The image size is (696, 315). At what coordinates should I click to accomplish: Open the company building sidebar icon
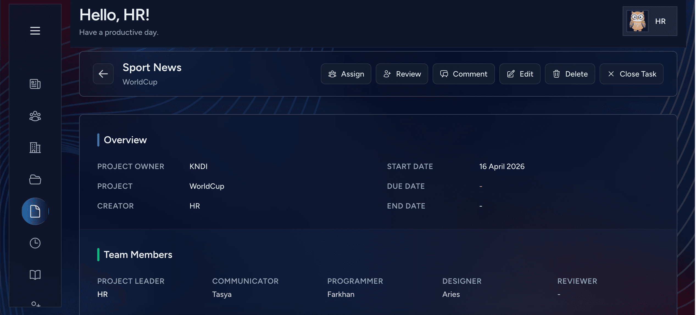click(35, 148)
